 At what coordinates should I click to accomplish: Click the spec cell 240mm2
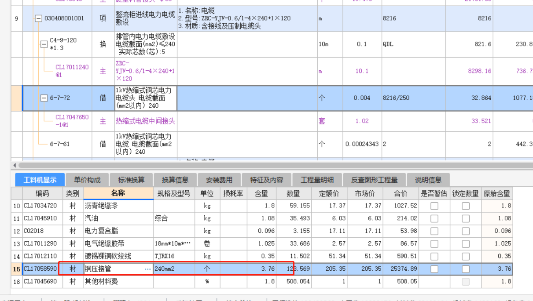174,269
